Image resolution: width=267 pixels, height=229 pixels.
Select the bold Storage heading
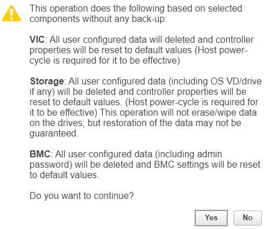click(47, 82)
